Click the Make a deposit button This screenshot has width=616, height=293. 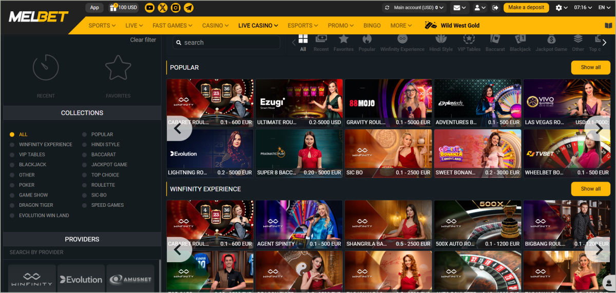526,8
